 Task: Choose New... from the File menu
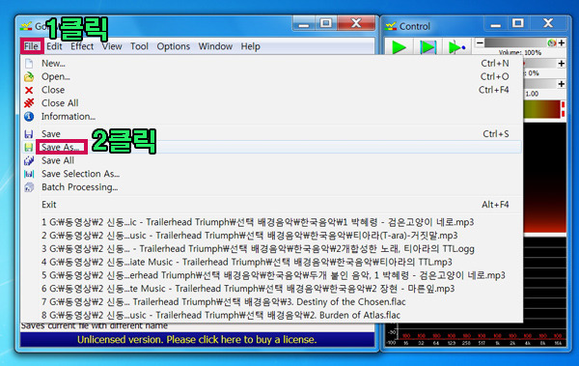coord(271,64)
